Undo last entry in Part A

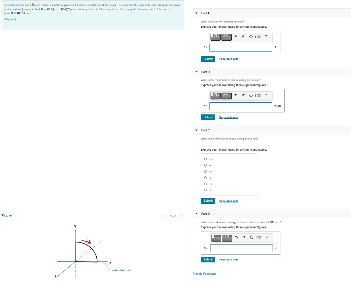(236, 37)
